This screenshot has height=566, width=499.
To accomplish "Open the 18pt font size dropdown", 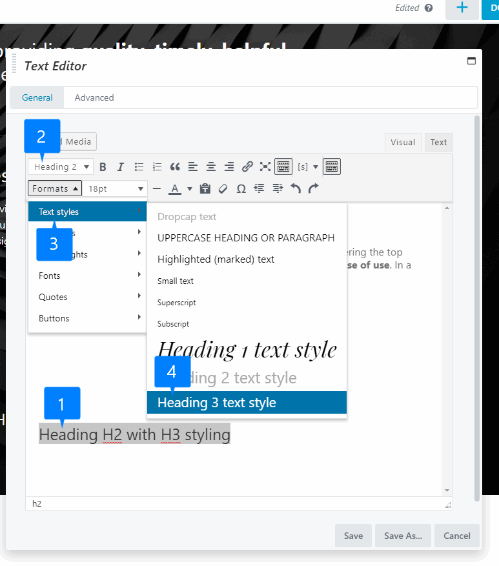I will click(x=116, y=188).
